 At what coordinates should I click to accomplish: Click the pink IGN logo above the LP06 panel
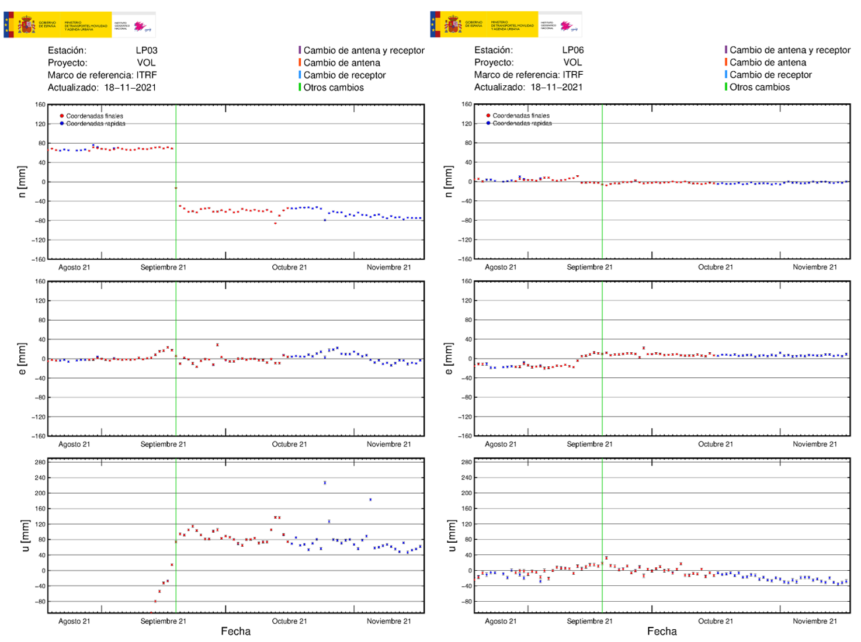[x=566, y=26]
